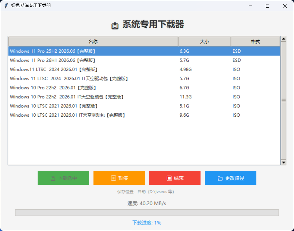The height and width of the screenshot is (231, 294).
Task: Click the 保存位置 save location text
Action: click(x=146, y=192)
